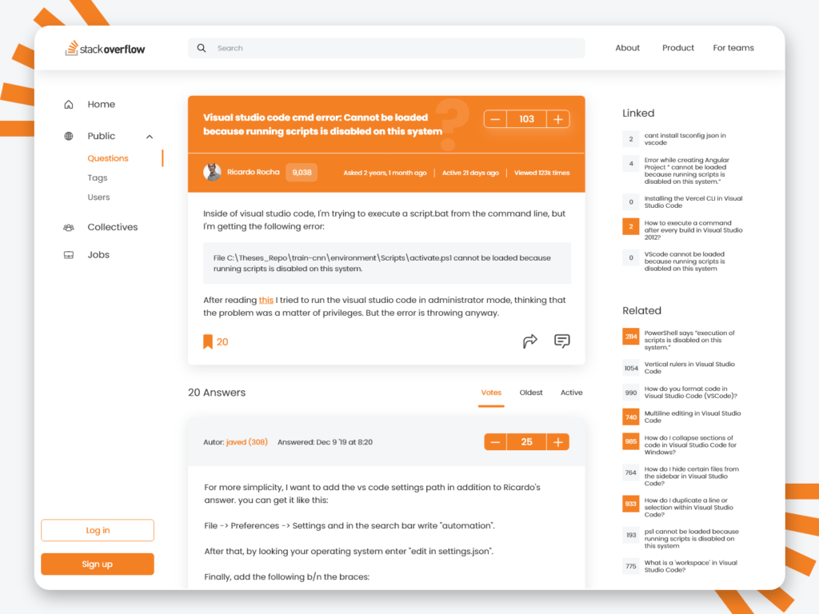This screenshot has width=819, height=614.
Task: Open Collectives in the sidebar
Action: coord(112,227)
